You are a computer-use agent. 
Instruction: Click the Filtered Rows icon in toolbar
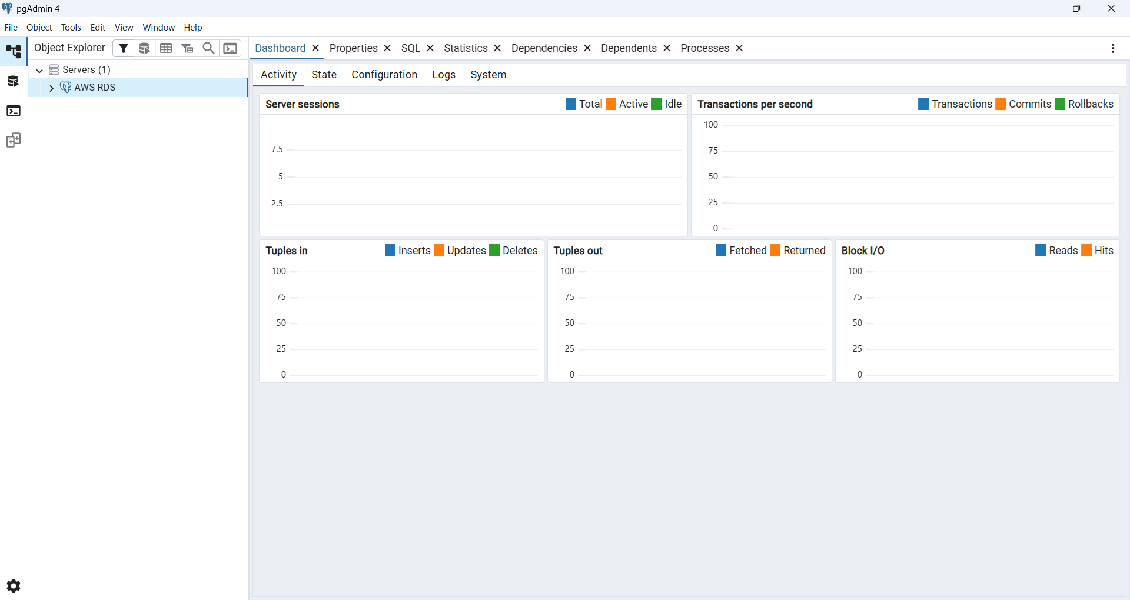tap(187, 48)
